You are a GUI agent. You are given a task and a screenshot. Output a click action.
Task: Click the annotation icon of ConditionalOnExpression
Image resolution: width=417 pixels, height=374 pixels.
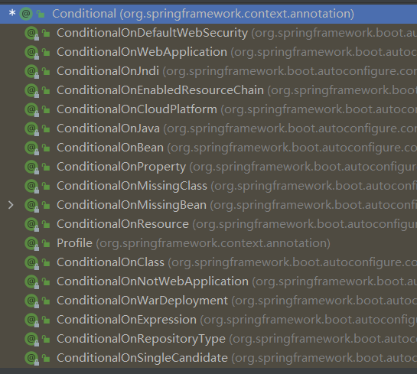click(31, 320)
